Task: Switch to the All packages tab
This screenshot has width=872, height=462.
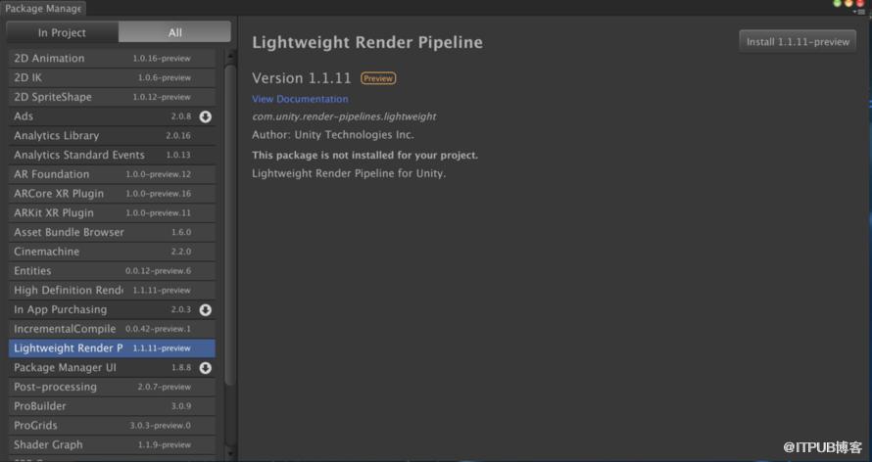Action: click(174, 32)
